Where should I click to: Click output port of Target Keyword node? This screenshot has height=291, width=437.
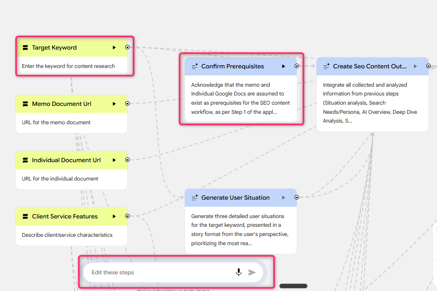click(x=128, y=48)
